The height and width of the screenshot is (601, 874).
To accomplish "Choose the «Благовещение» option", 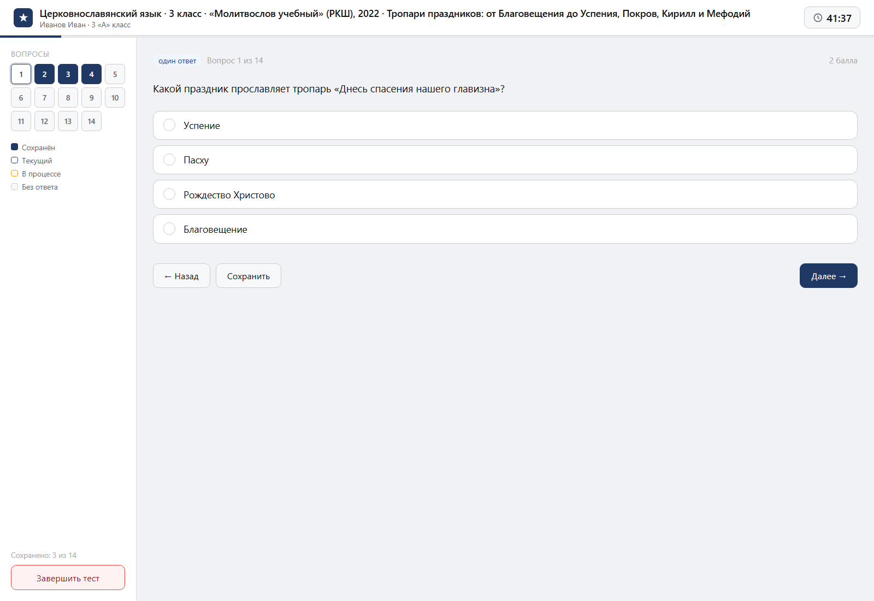I will pyautogui.click(x=505, y=229).
